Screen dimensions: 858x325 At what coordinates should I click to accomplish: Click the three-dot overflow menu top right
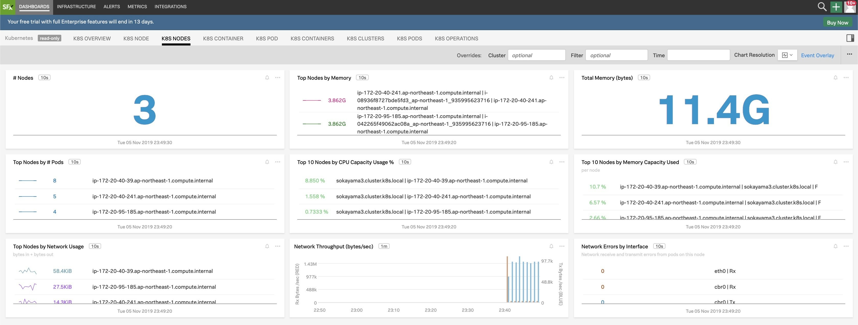tap(850, 54)
